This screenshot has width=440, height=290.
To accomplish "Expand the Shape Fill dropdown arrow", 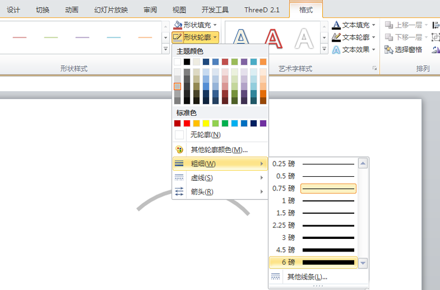I will coord(215,25).
